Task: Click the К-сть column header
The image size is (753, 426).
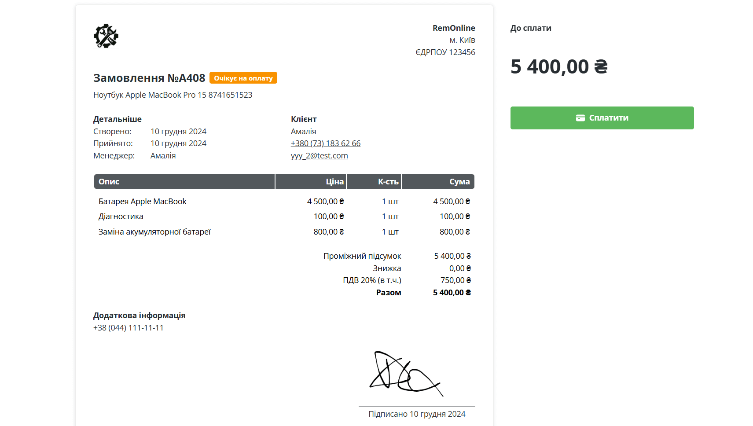Action: click(374, 182)
